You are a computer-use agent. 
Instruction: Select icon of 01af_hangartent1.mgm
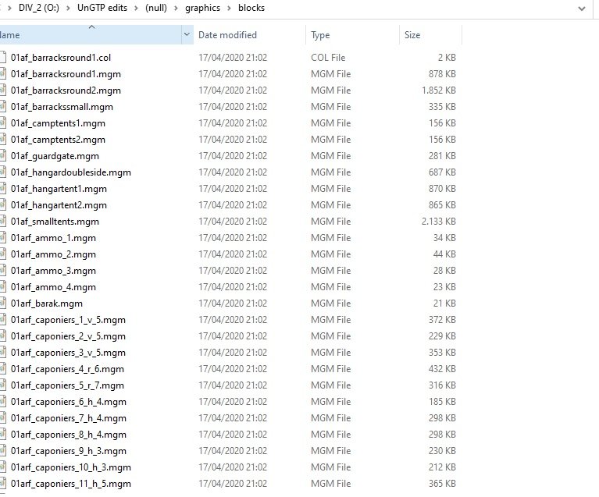coord(3,189)
